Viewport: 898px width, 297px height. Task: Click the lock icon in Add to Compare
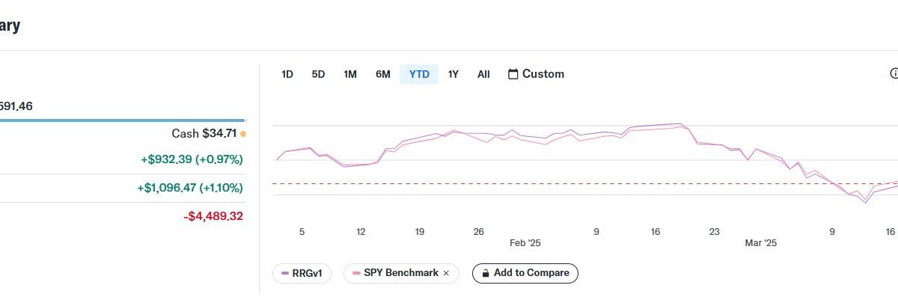point(485,273)
